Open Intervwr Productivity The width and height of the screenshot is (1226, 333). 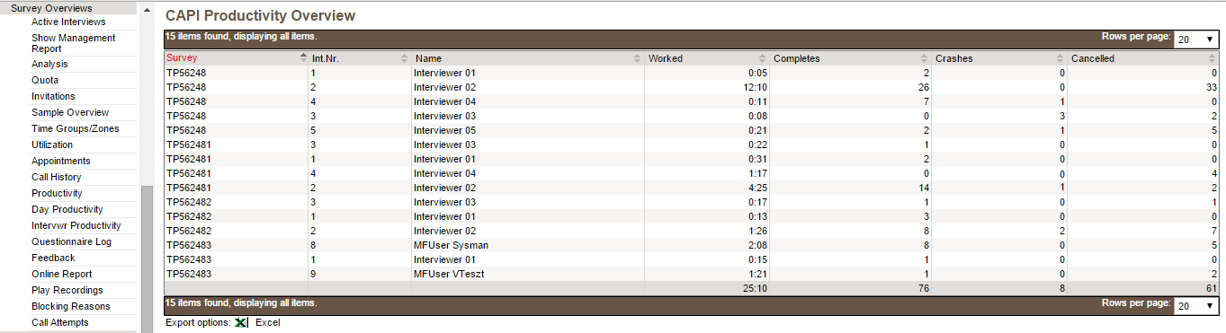76,225
